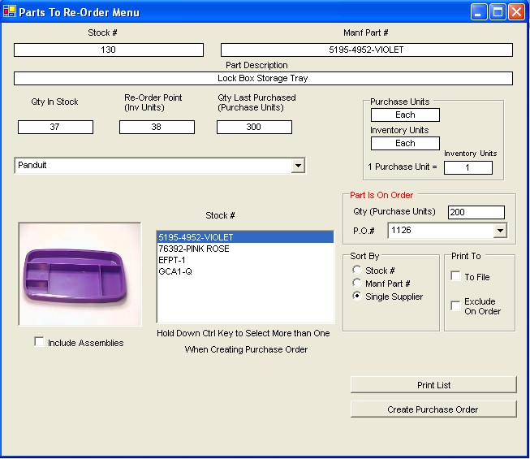Enable the To File checkbox
530x459 pixels.
point(455,276)
